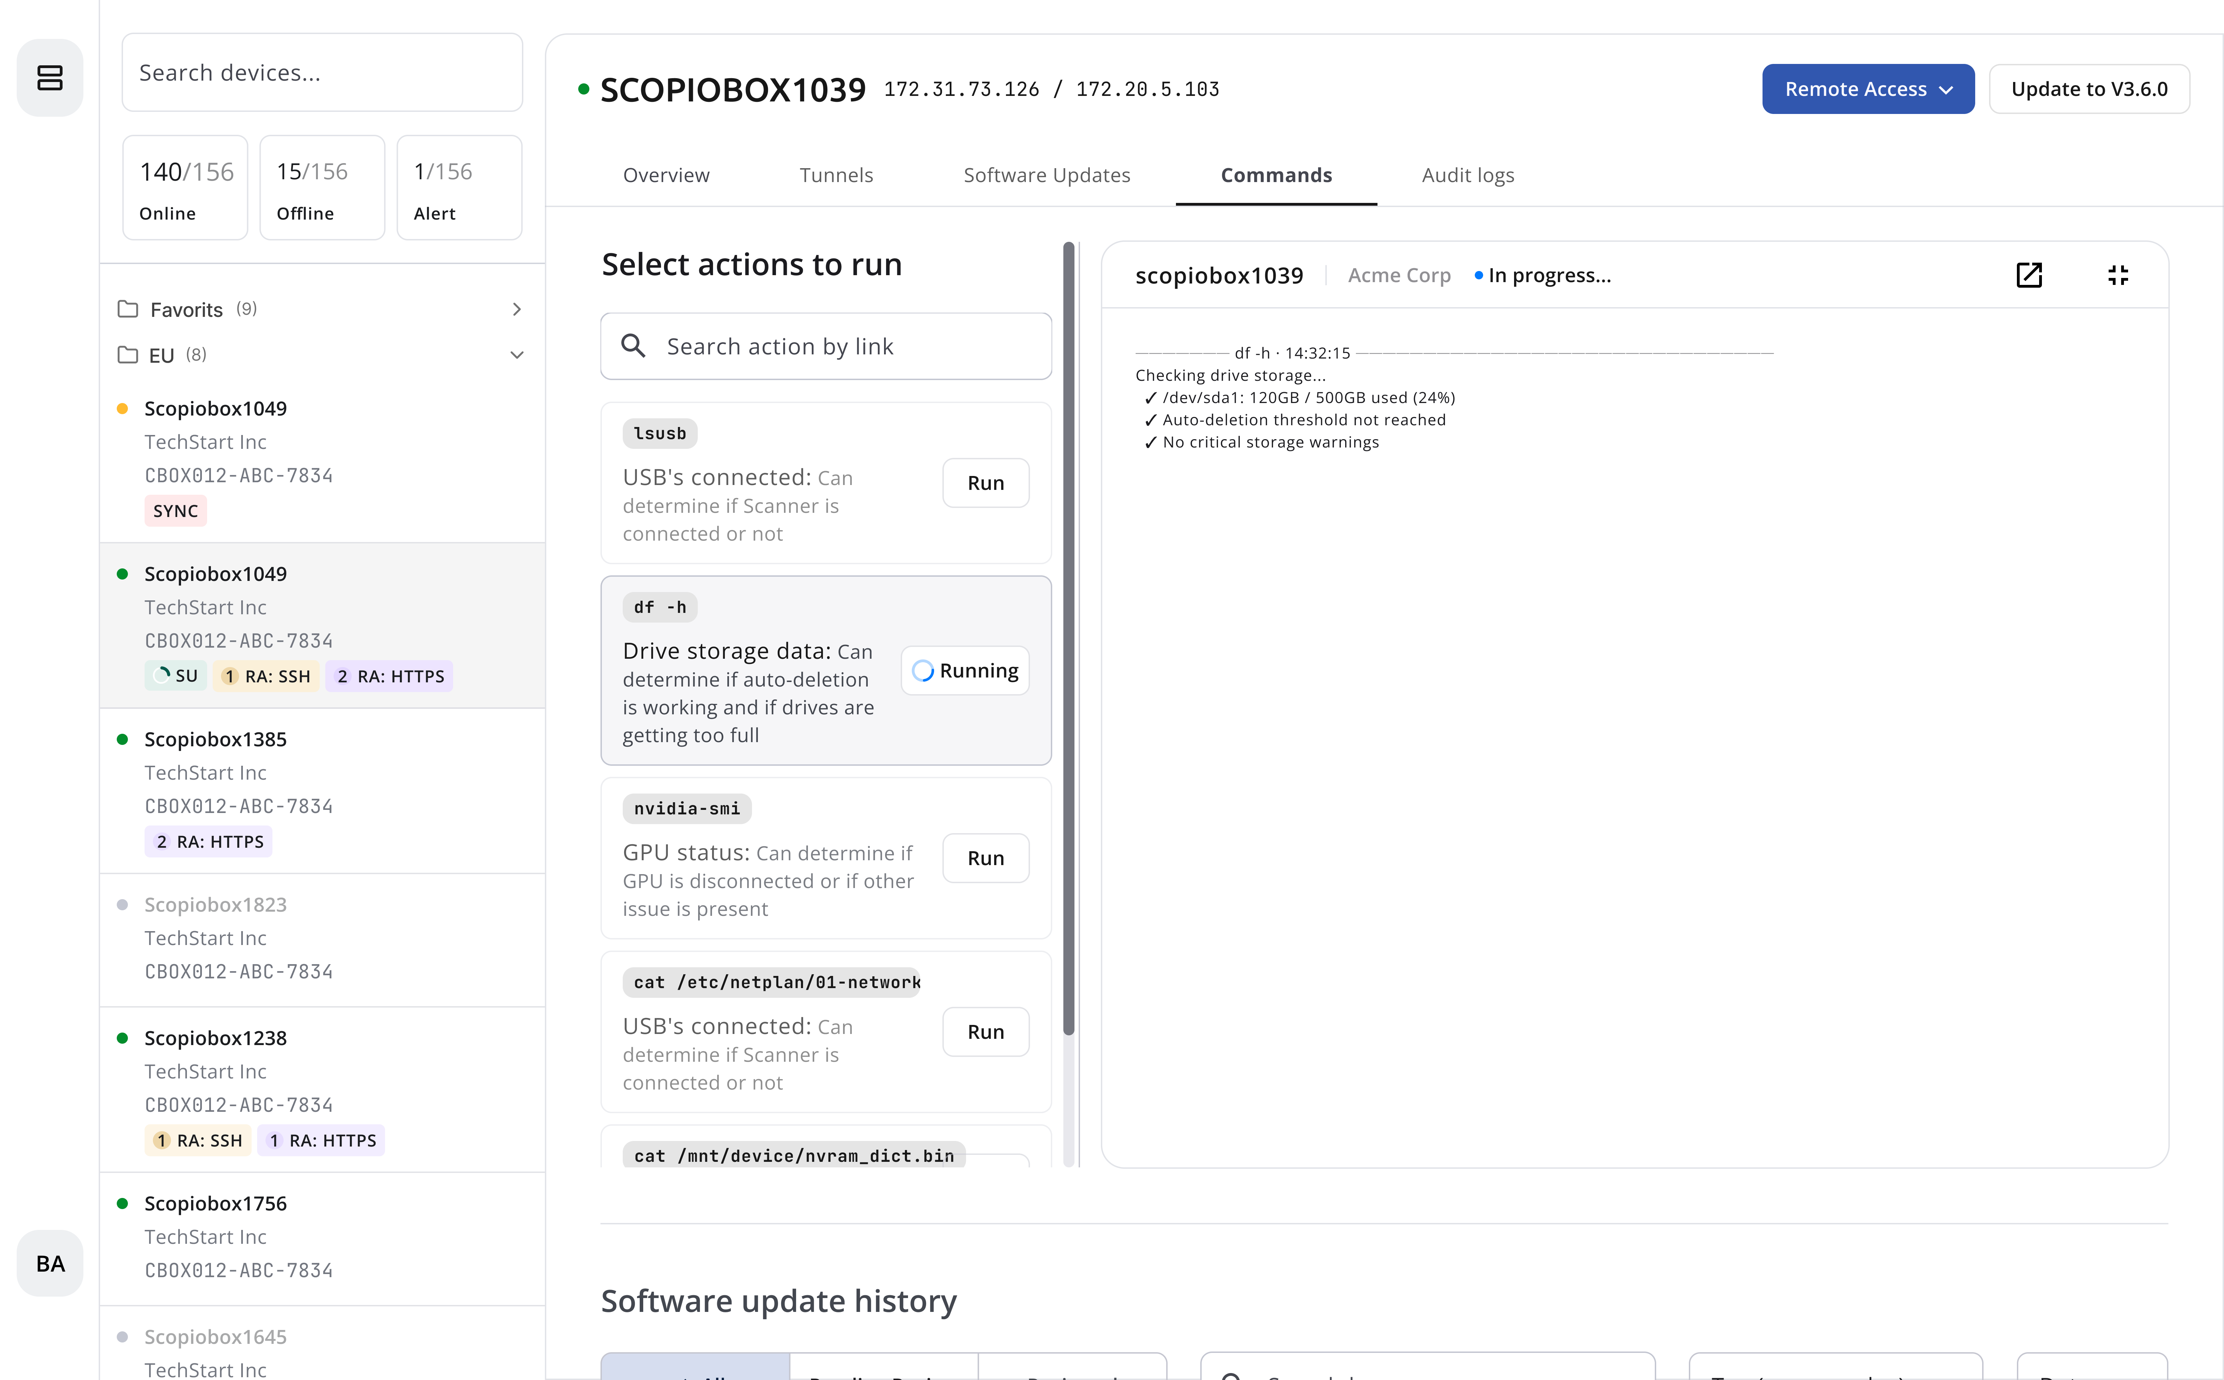Select Scopiobox1049 with SYNC badge
Viewport: 2224px width, 1380px height.
tap(322, 460)
